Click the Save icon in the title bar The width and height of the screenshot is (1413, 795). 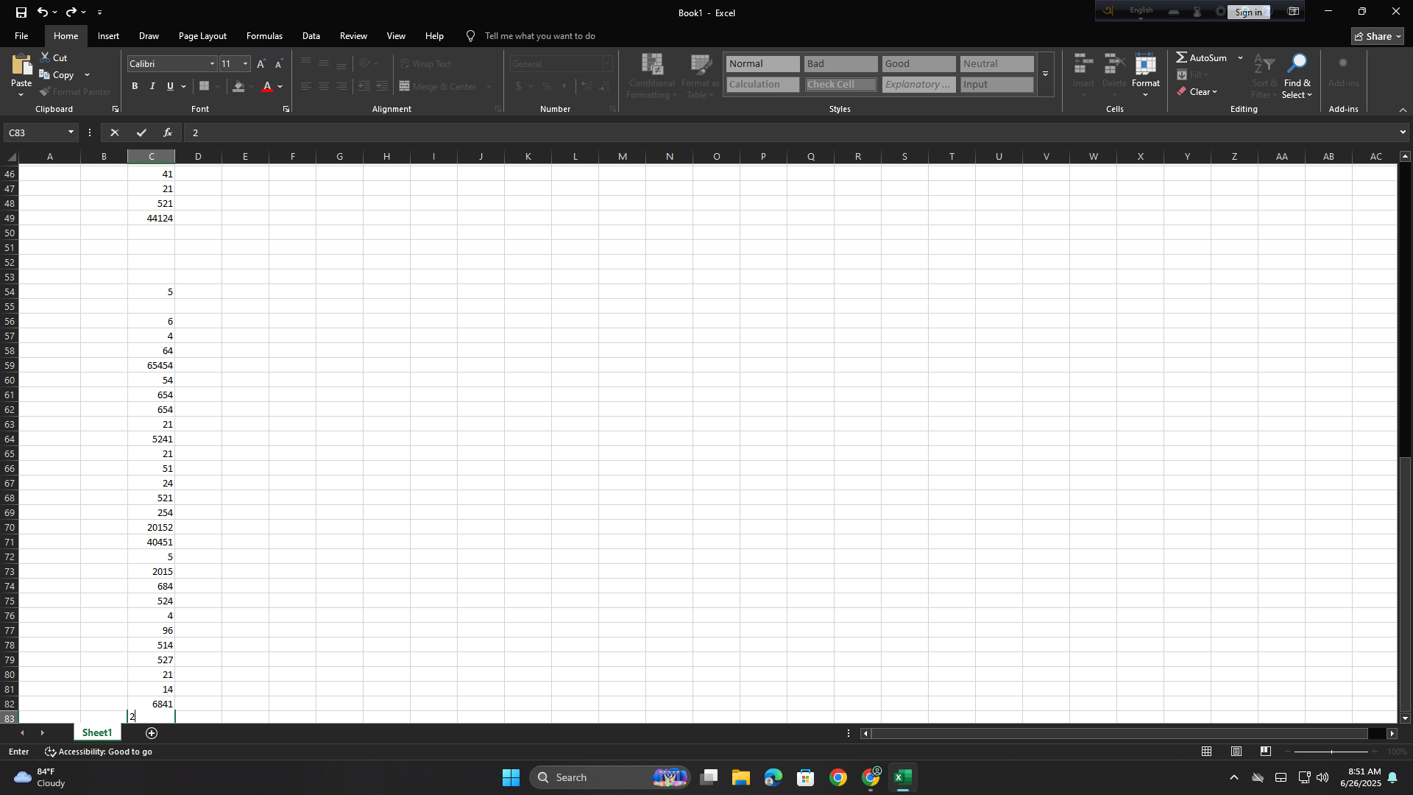click(21, 13)
